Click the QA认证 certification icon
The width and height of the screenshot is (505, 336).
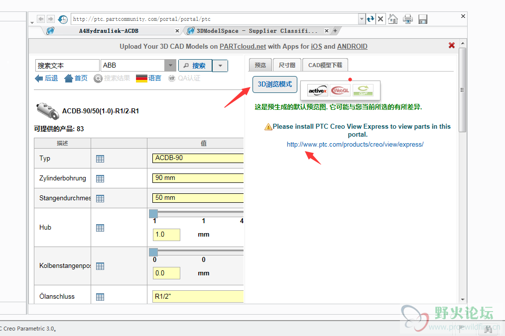pos(172,78)
